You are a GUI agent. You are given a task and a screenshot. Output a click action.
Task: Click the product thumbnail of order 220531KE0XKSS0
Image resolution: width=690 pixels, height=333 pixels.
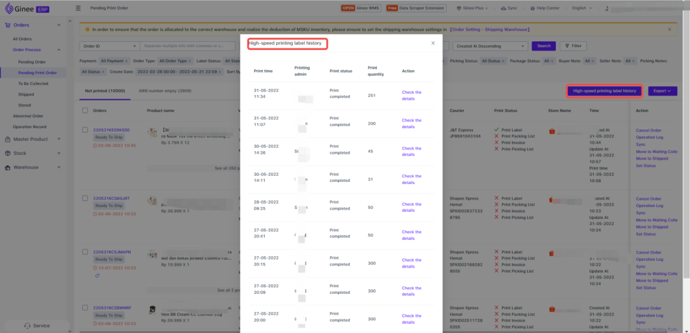click(153, 133)
